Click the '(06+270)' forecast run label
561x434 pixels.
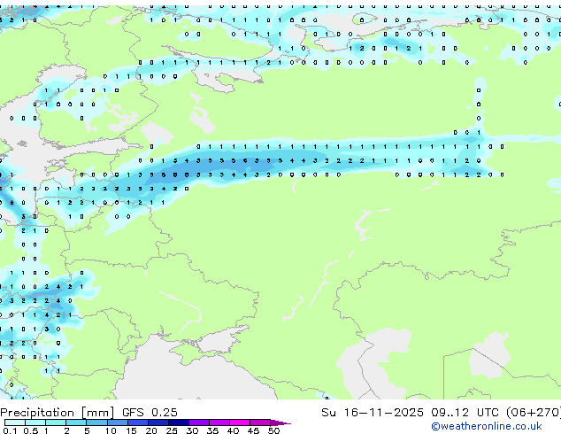click(x=534, y=413)
